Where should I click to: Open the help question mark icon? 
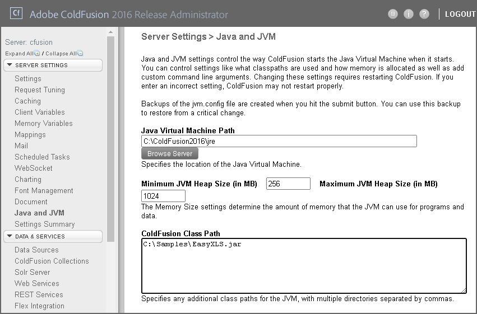(424, 14)
